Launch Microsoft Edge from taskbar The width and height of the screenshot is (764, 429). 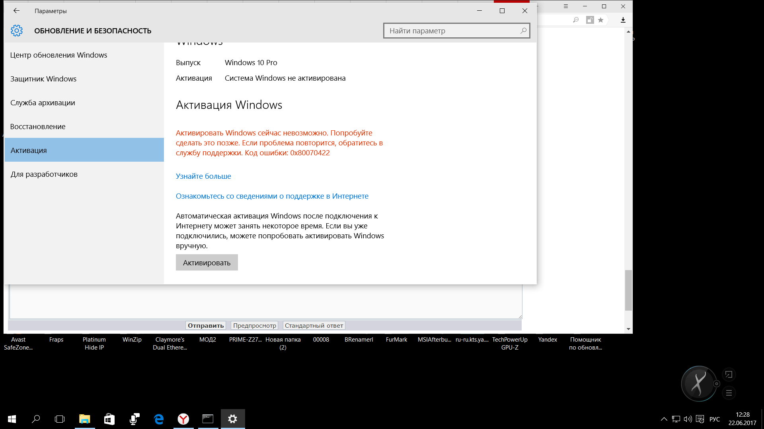[159, 419]
